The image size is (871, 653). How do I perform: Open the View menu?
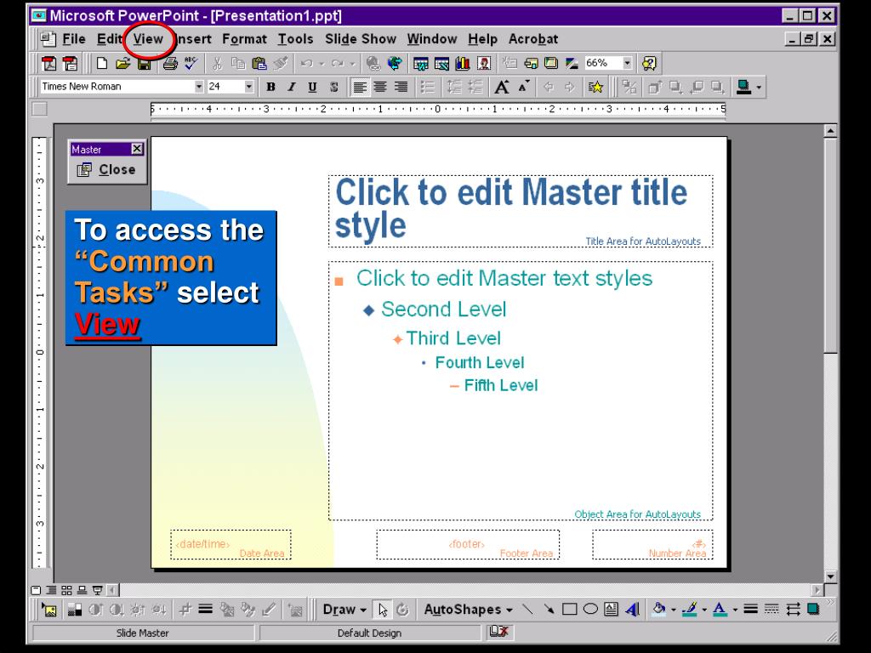tap(148, 39)
